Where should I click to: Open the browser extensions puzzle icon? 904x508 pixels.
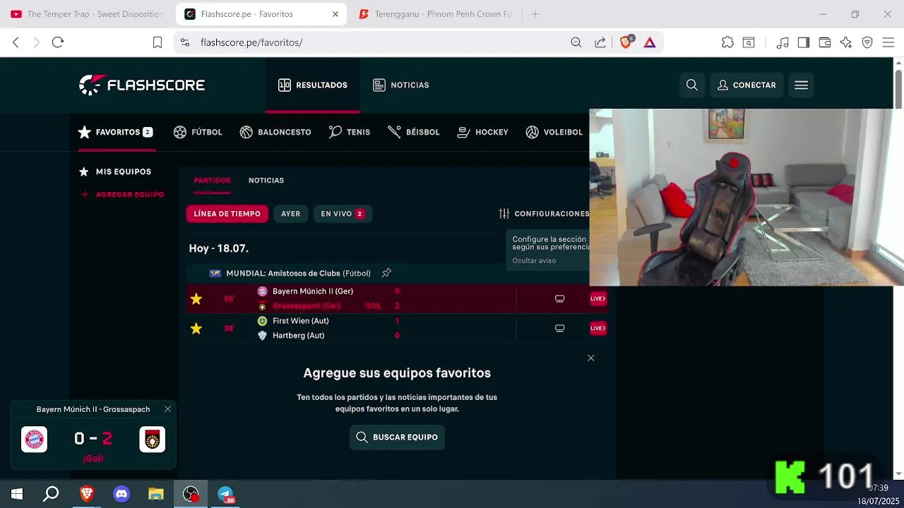click(727, 42)
